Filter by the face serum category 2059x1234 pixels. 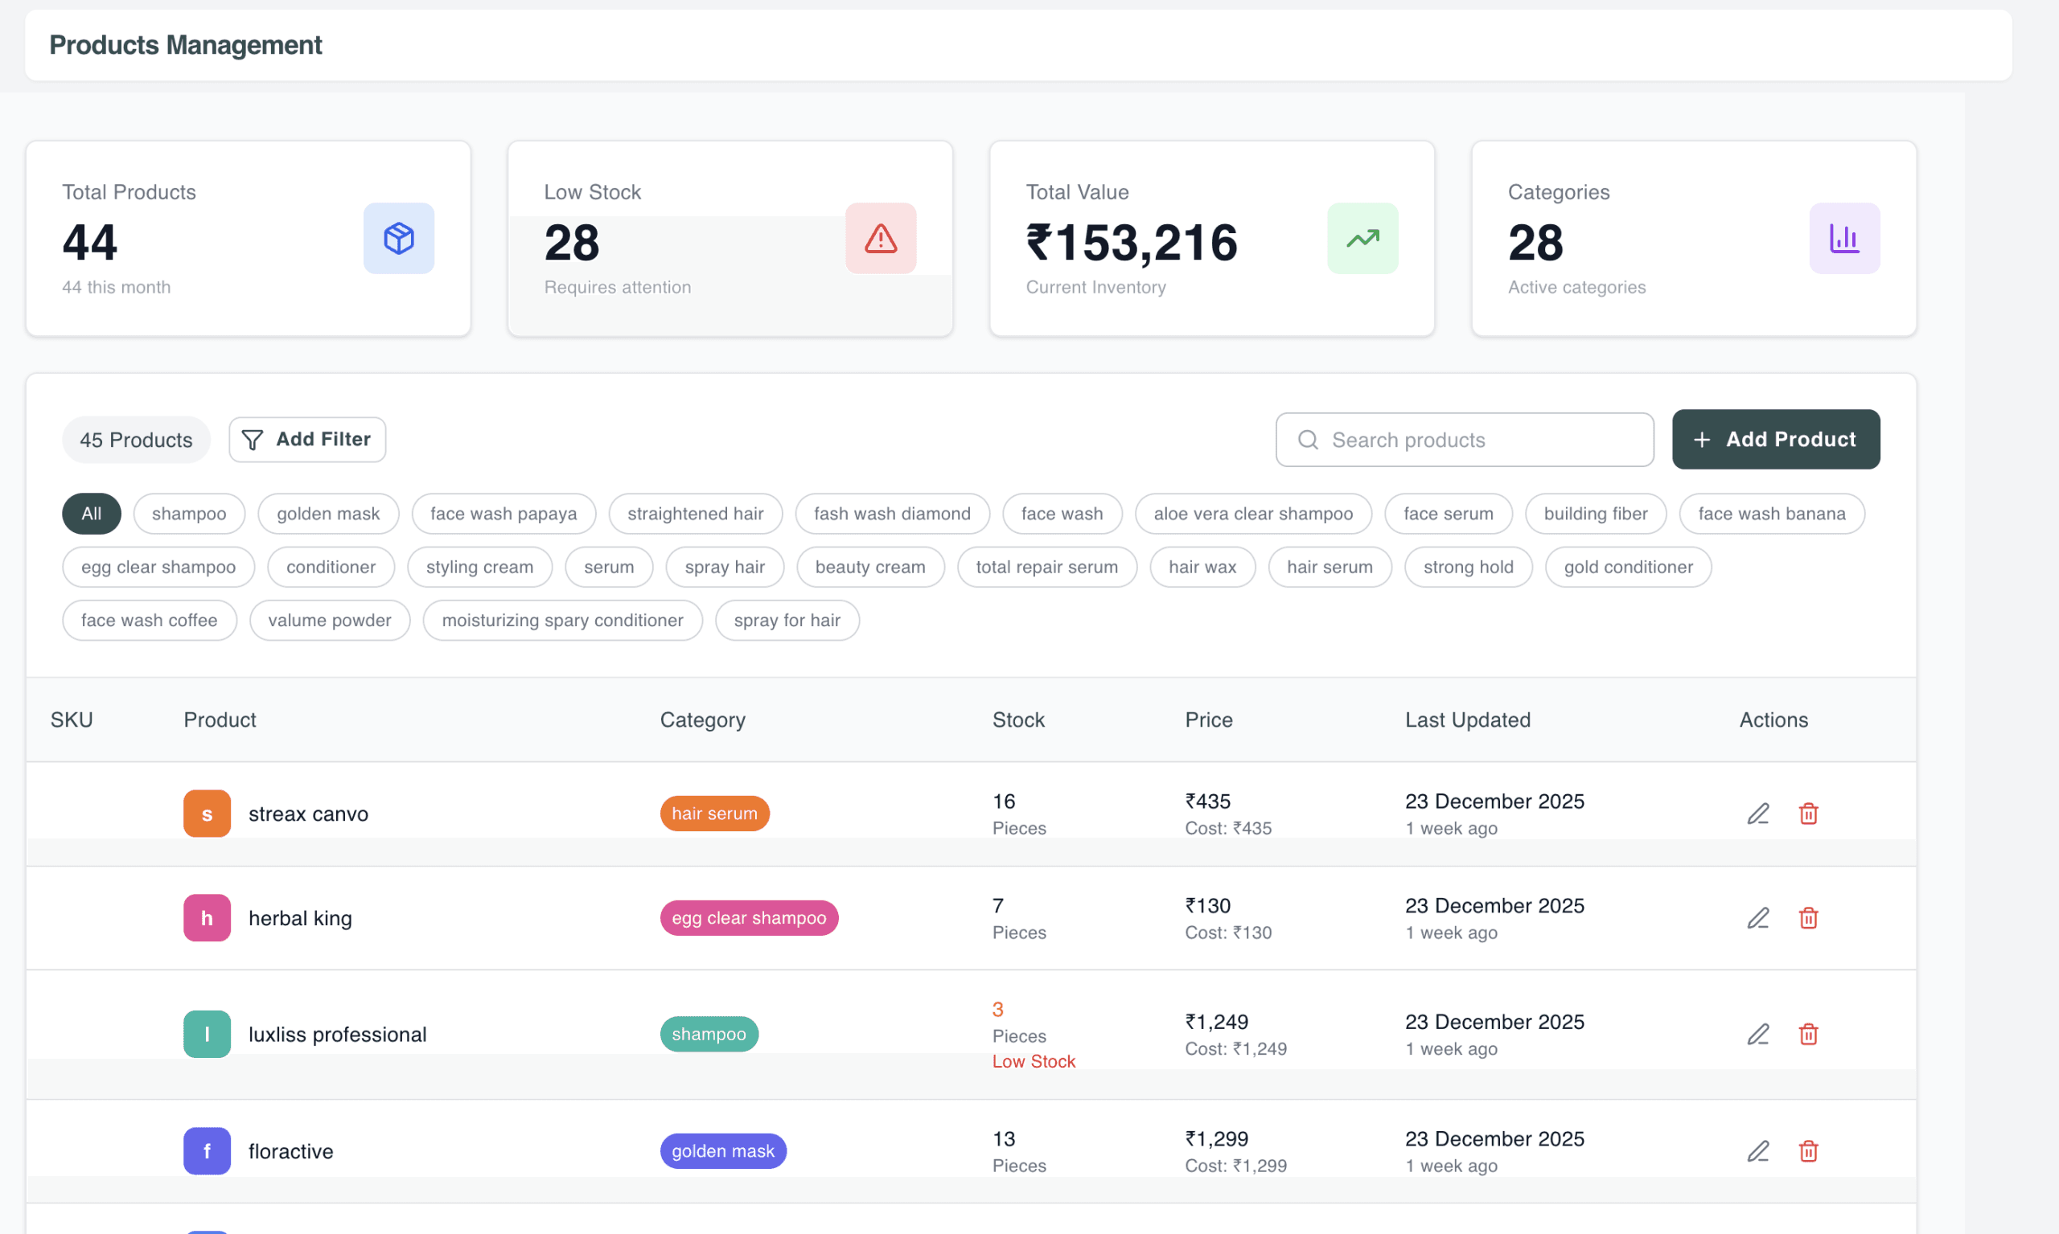[x=1448, y=514]
